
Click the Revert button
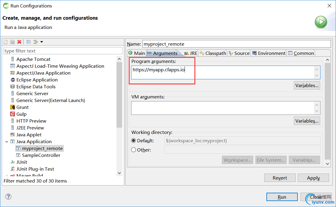click(280, 178)
